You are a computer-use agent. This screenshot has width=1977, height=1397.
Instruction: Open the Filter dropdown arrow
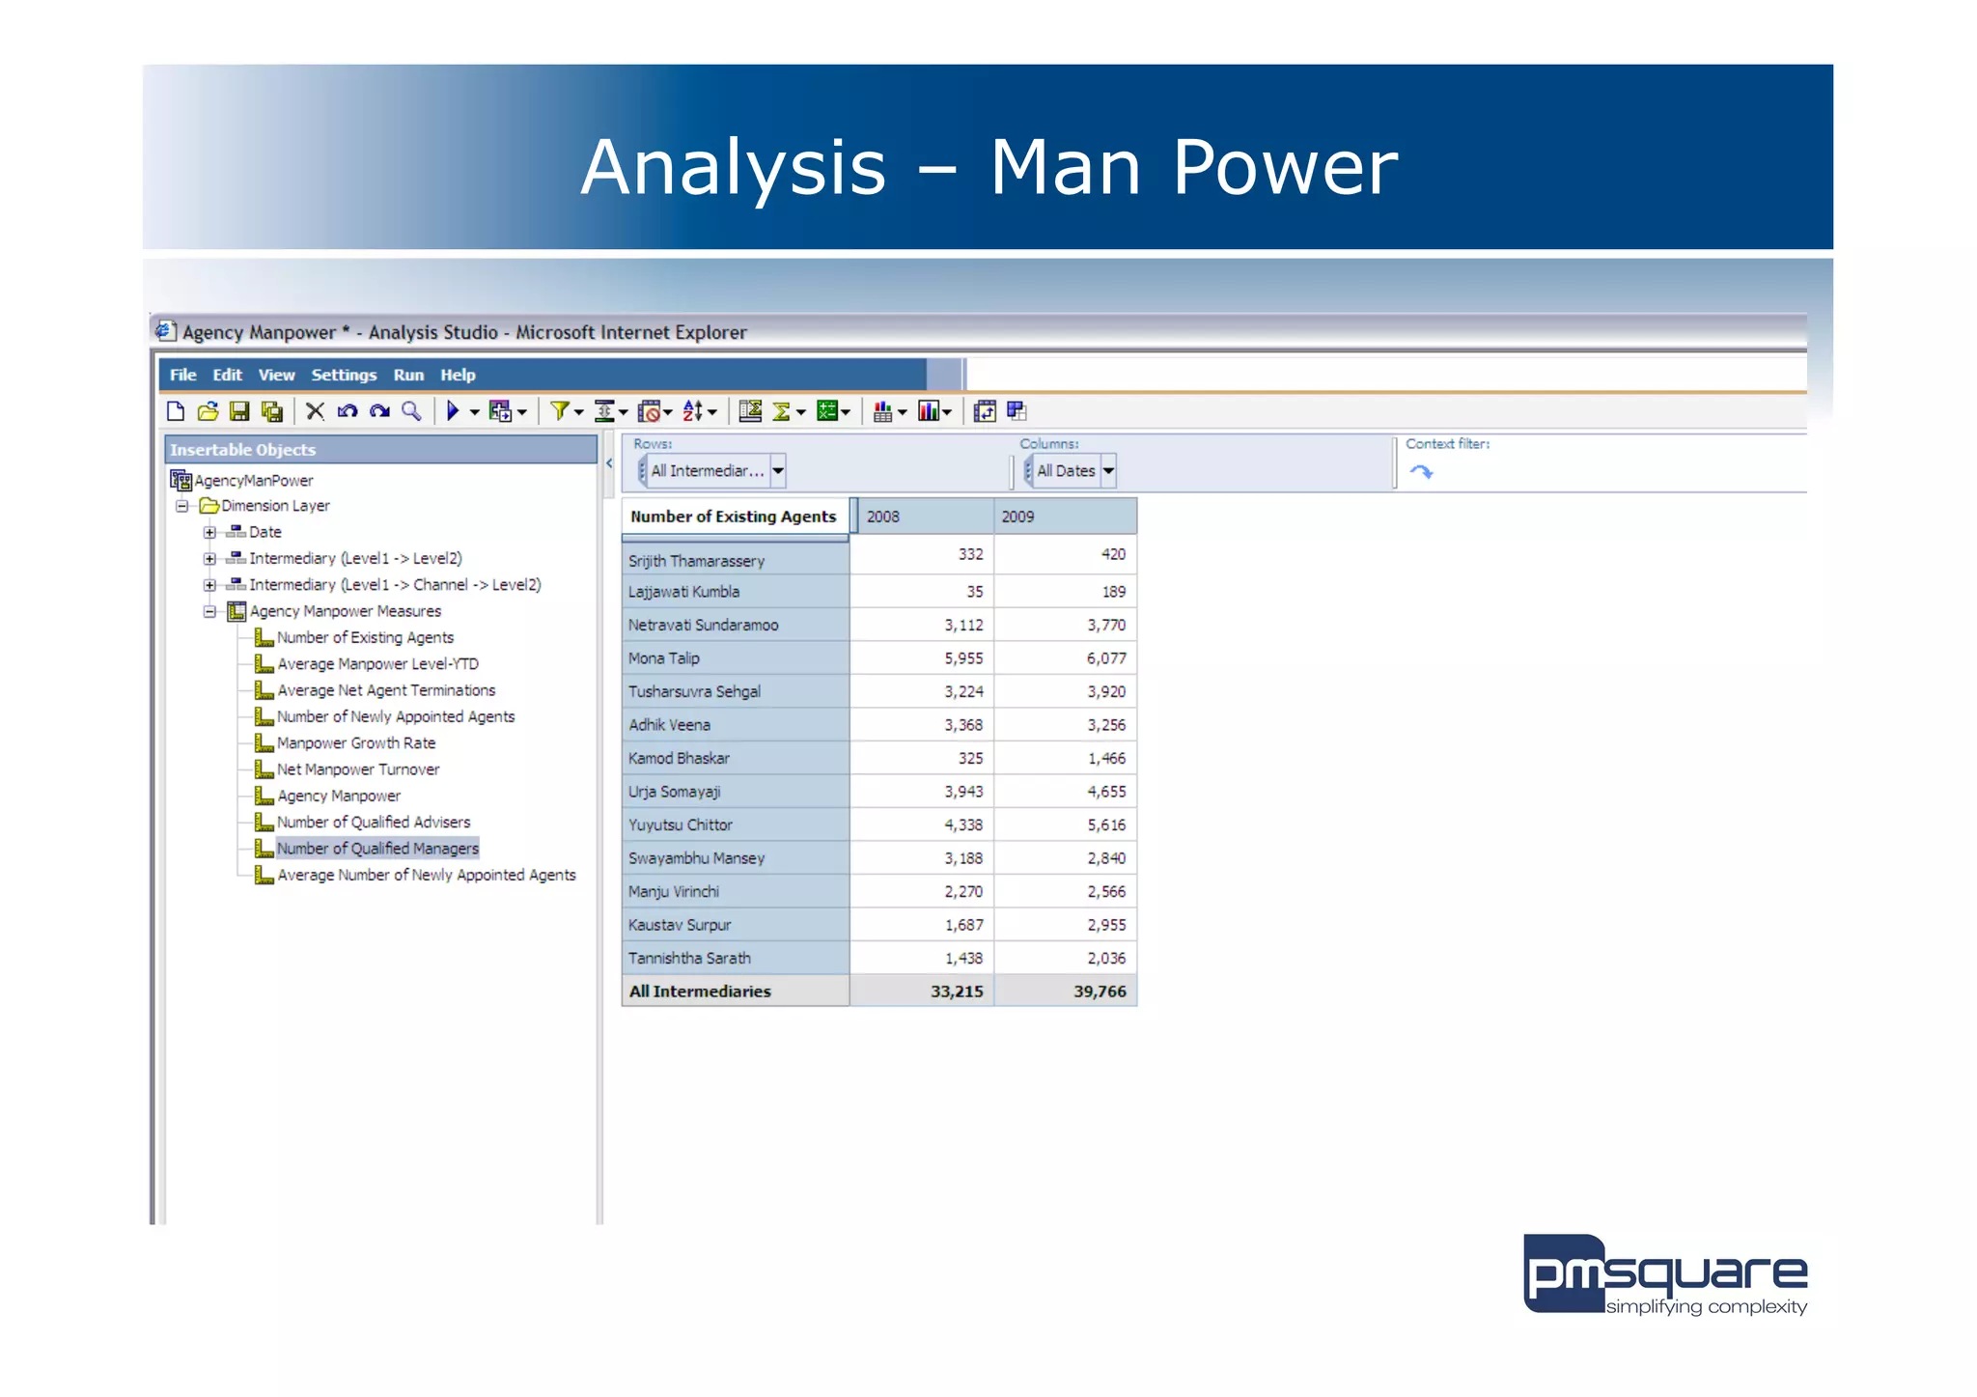(x=579, y=412)
